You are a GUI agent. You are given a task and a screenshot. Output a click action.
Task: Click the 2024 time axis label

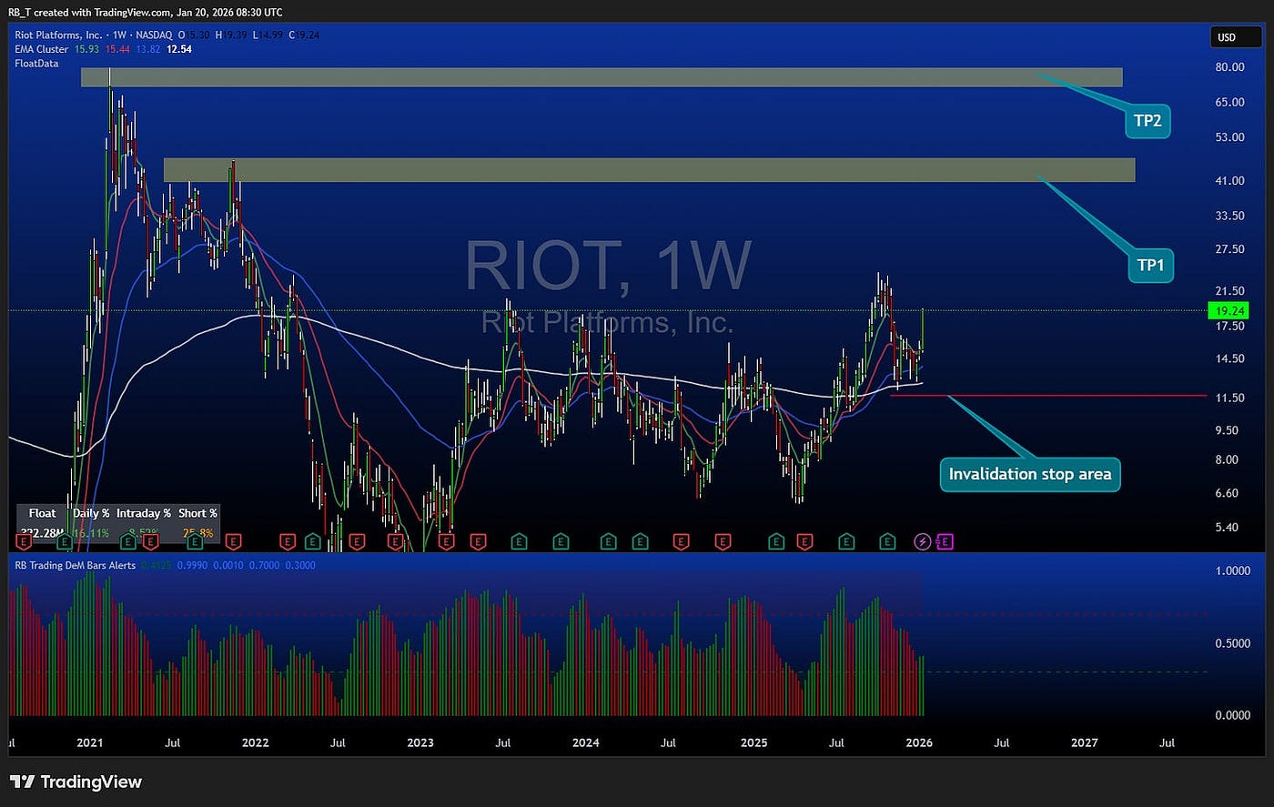586,742
